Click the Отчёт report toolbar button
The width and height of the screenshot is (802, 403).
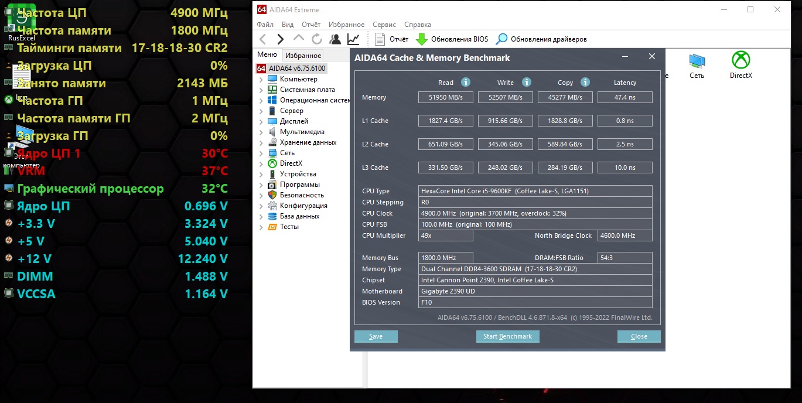391,39
